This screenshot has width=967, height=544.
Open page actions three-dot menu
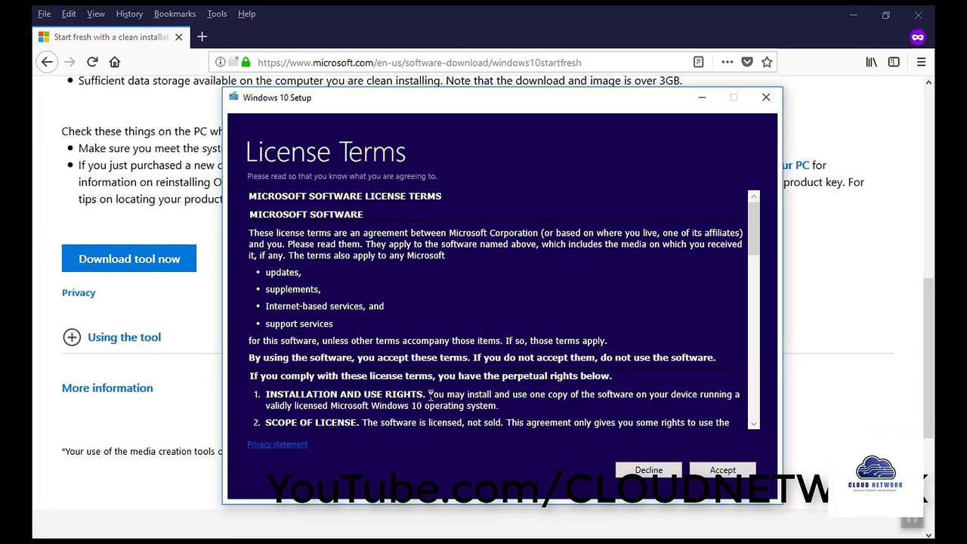[727, 62]
